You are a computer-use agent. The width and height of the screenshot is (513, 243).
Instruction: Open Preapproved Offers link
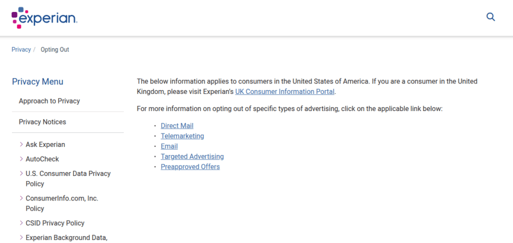coord(190,167)
